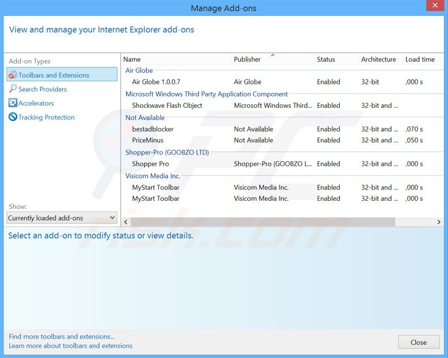Open 'Find more toolbars and extensions' link
This screenshot has width=448, height=358.
[62, 336]
